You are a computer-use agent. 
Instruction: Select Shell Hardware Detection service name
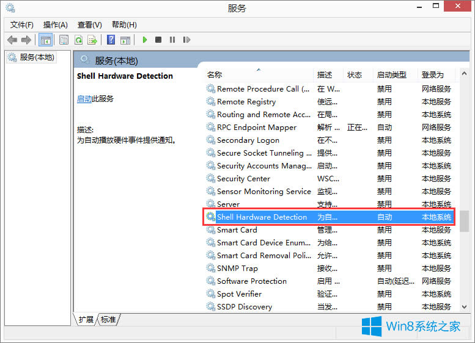click(x=262, y=217)
